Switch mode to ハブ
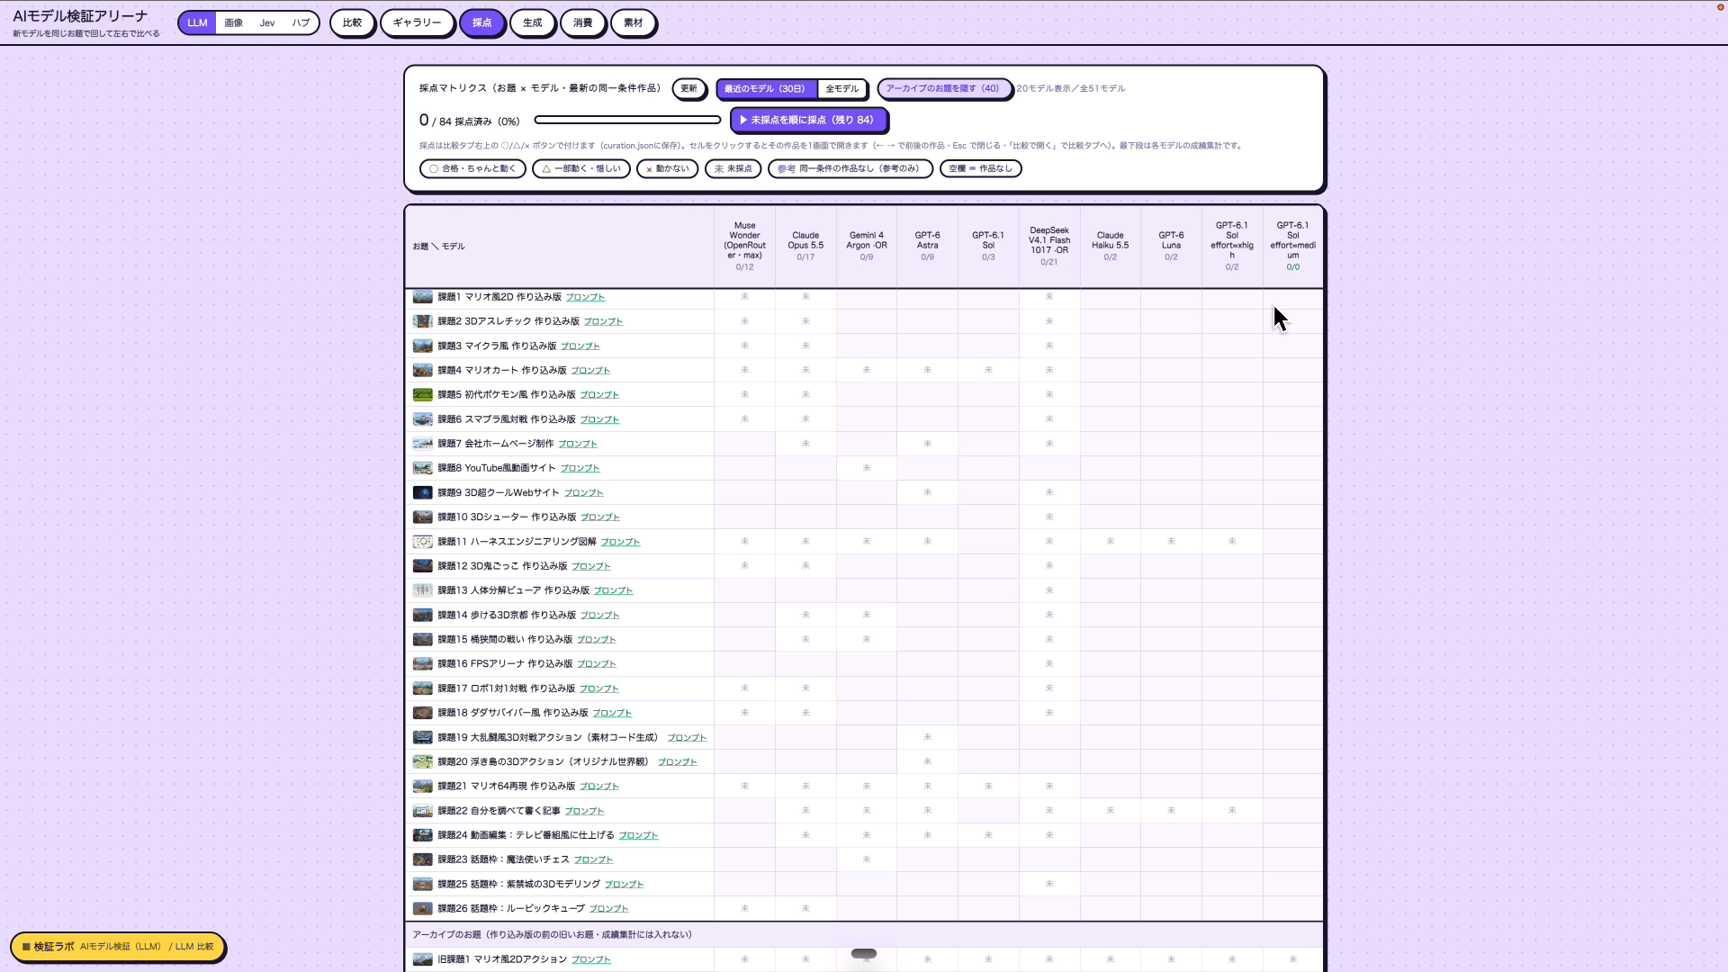 pos(301,23)
